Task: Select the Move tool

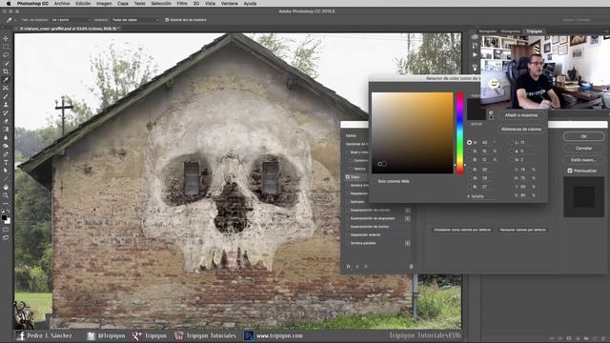Action: pos(6,38)
